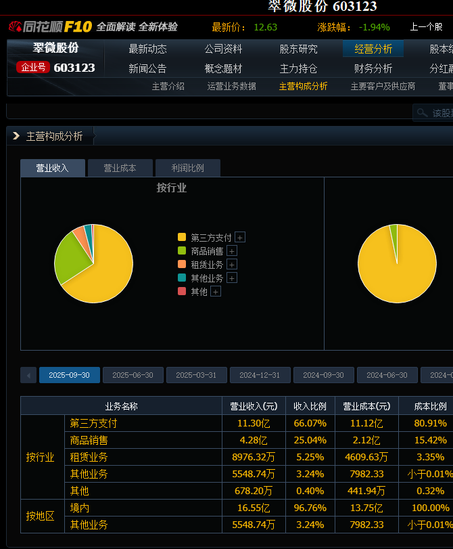Screen dimensions: 453x549
Task: Open the 公司资料 menu
Action: [x=223, y=49]
